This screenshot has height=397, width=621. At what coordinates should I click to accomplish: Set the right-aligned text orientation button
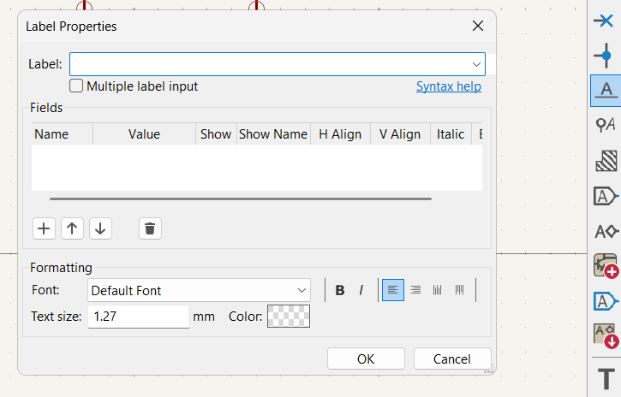[x=415, y=290]
